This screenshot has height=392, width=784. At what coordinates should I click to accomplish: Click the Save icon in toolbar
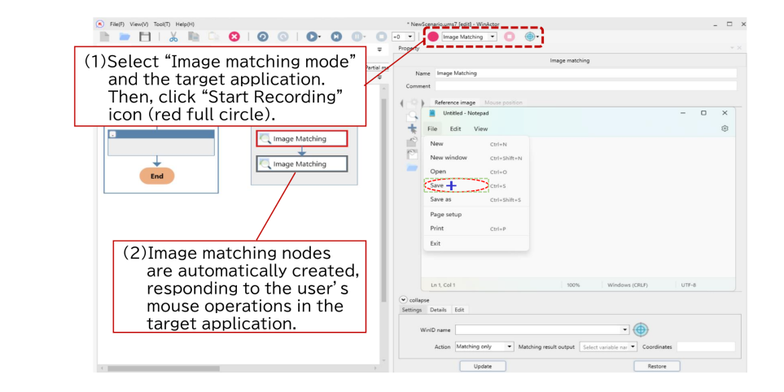(144, 37)
